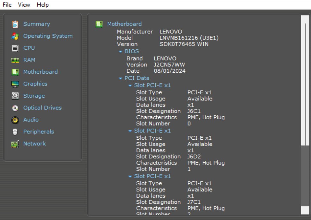Open the Network section

(35, 143)
